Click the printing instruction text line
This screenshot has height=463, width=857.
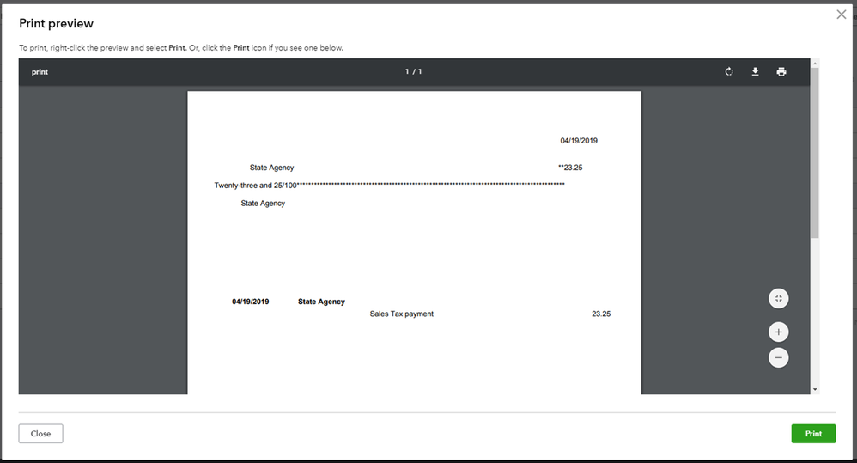[x=181, y=48]
